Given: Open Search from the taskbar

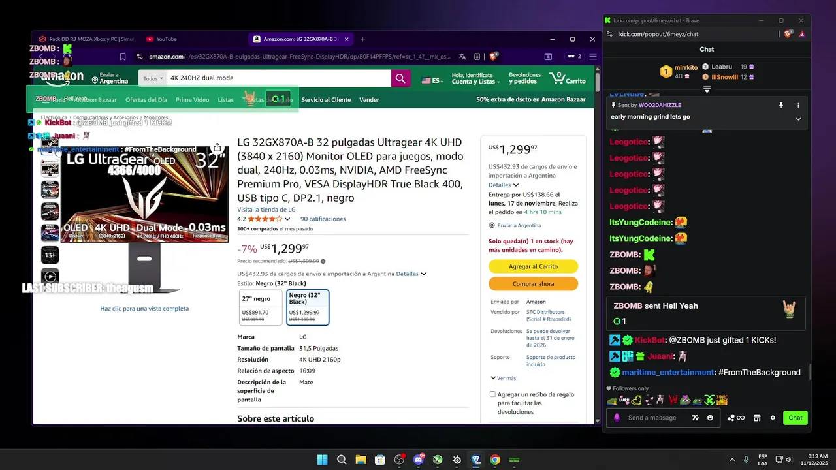Looking at the screenshot, I should point(342,460).
